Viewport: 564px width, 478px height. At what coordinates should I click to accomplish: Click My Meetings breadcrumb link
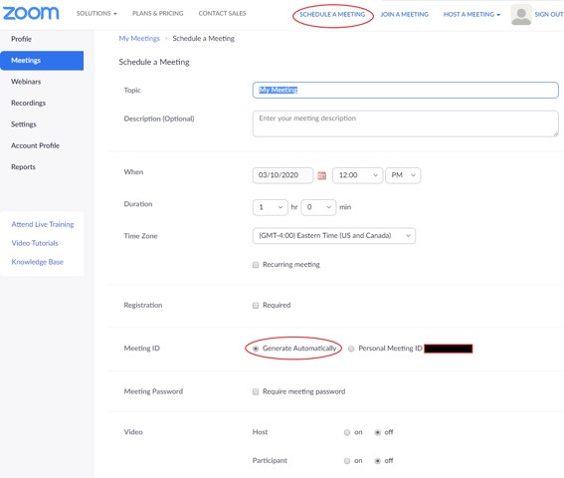pyautogui.click(x=139, y=38)
